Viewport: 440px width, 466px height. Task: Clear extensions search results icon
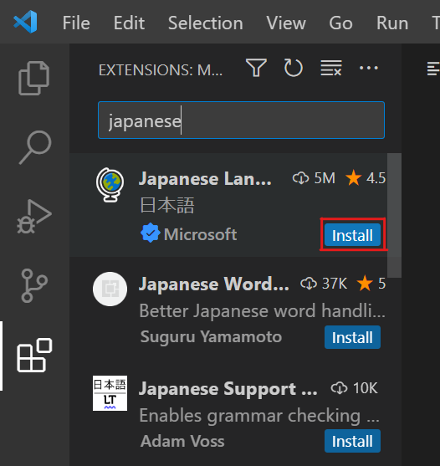click(331, 68)
